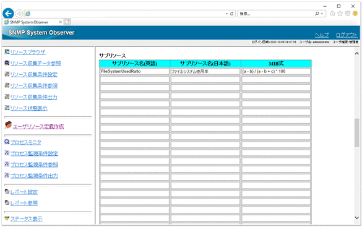The width and height of the screenshot is (362, 227).
Task: Click the browser Forward arrow button
Action: (19, 14)
